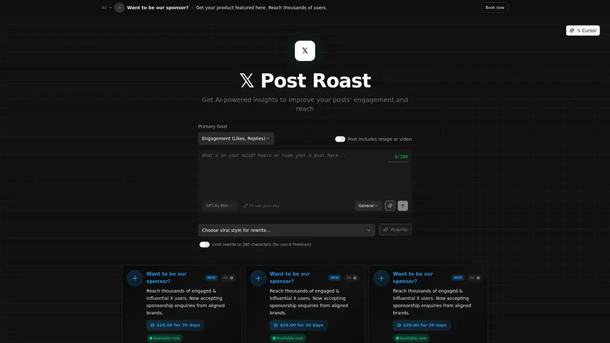Image resolution: width=610 pixels, height=343 pixels.
Task: Enable 'Limit rewrite to 280 characters' switch
Action: [x=204, y=244]
